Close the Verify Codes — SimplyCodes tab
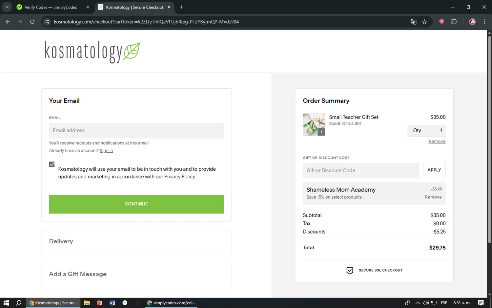492x308 pixels. [88, 7]
